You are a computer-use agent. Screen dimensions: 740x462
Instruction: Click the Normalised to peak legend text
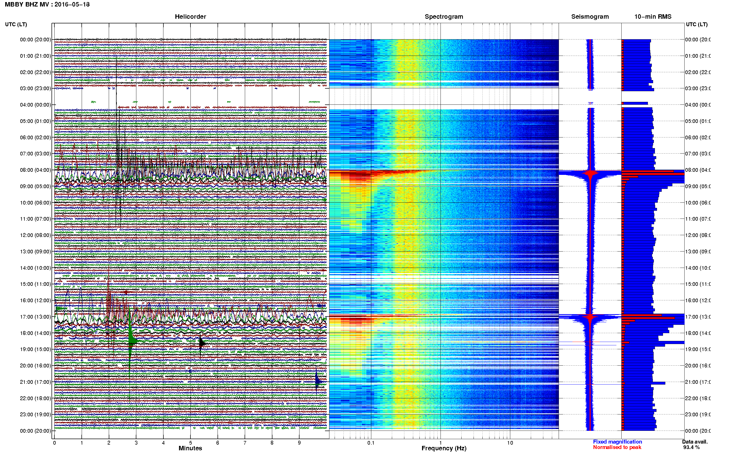coord(617,447)
